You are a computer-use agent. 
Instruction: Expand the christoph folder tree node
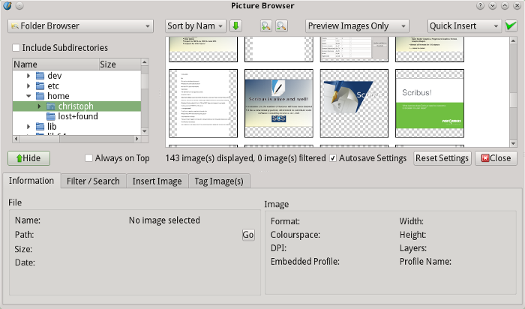point(39,106)
